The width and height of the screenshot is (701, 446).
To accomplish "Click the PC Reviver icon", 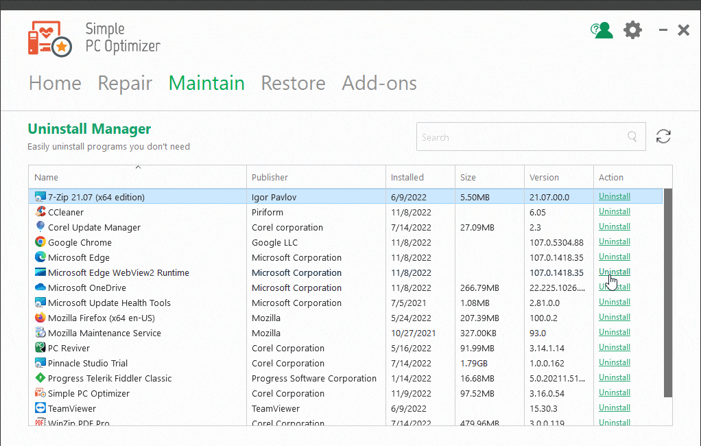I will pyautogui.click(x=40, y=348).
